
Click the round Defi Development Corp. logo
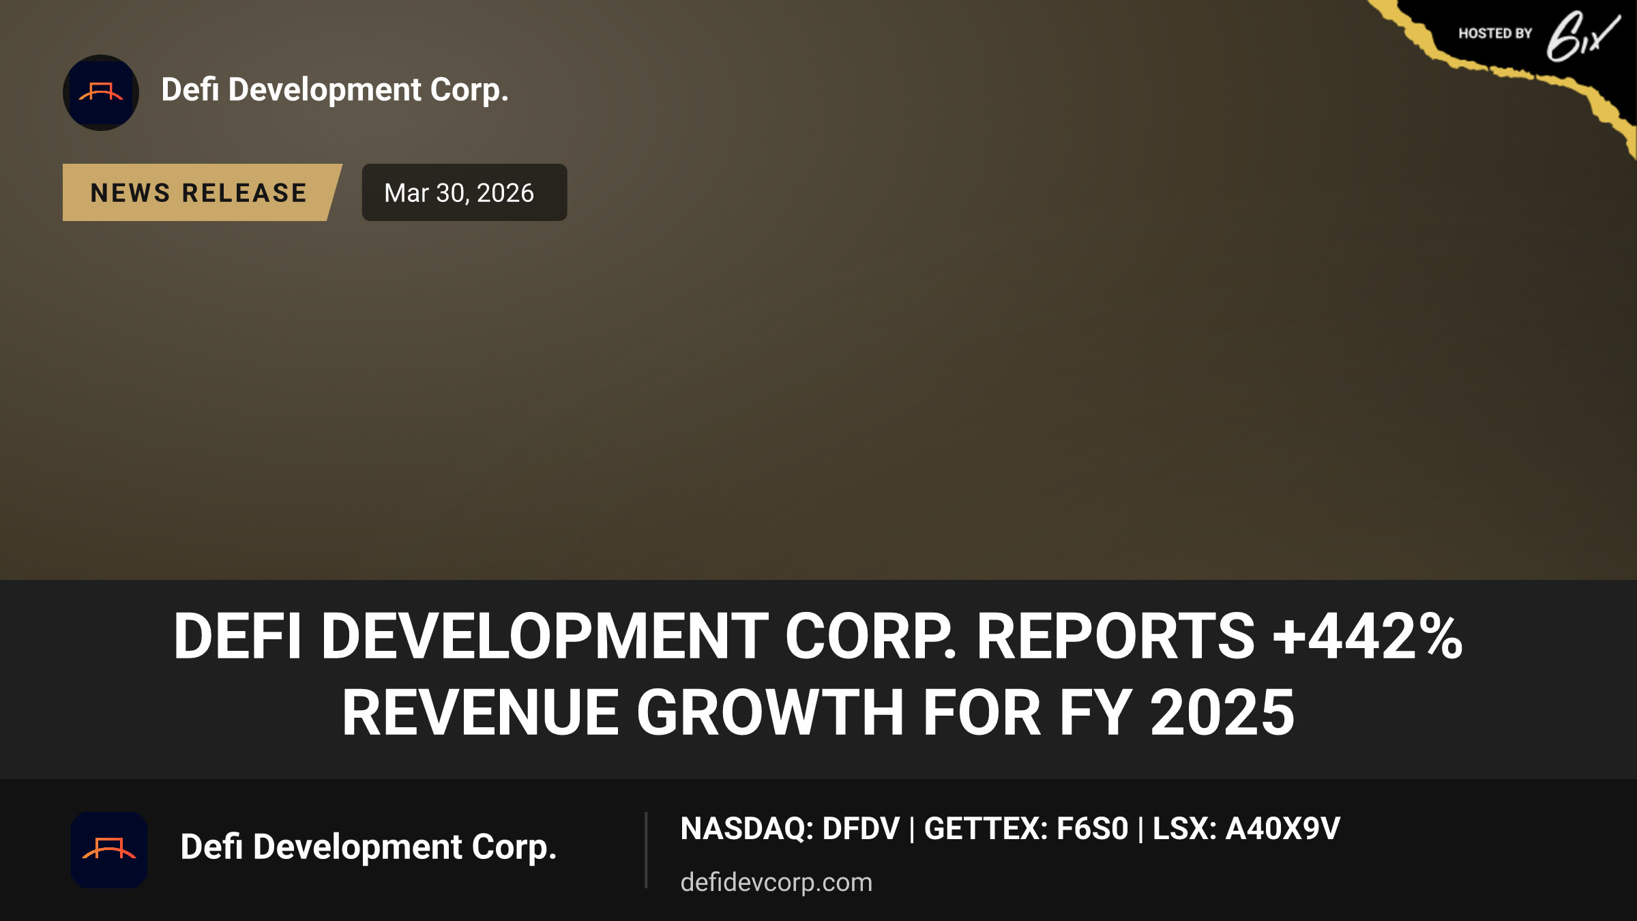click(x=101, y=93)
